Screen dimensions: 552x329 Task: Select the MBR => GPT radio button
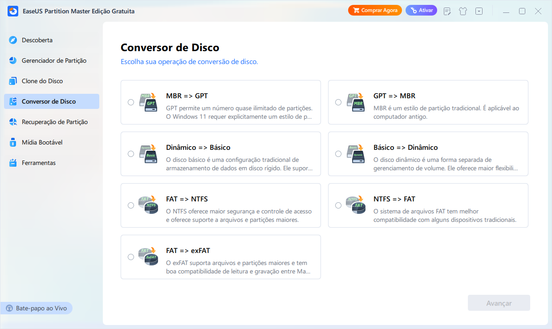point(131,102)
